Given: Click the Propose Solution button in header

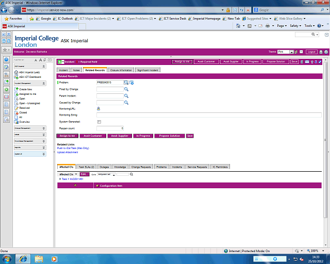Looking at the screenshot, I should pyautogui.click(x=275, y=61).
